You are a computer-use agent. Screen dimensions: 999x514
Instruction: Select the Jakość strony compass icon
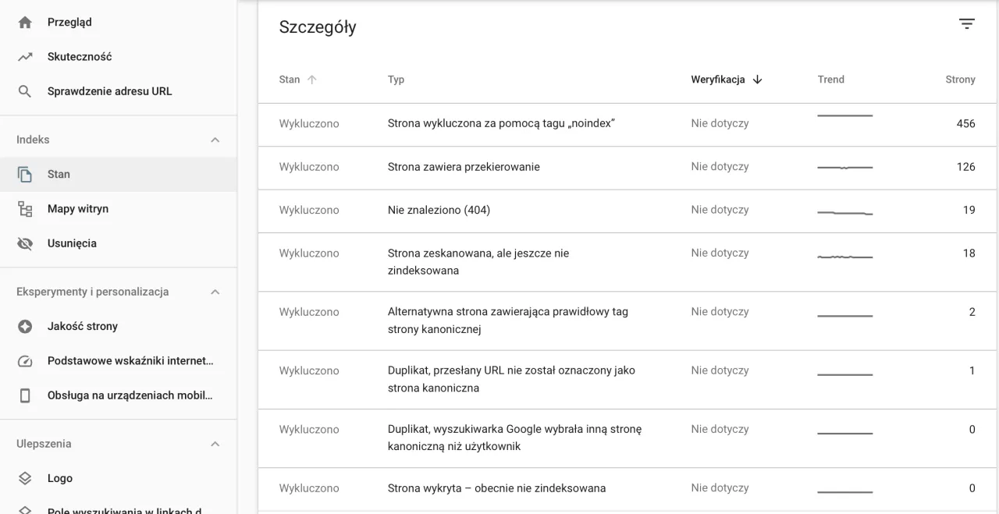[x=24, y=325]
